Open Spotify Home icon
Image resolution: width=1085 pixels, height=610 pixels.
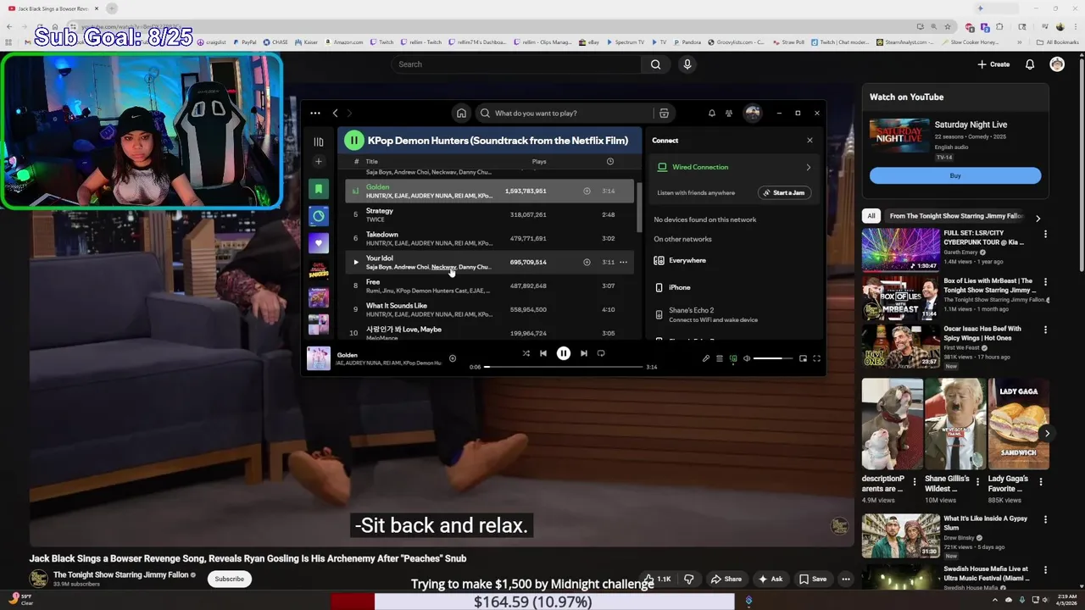461,113
